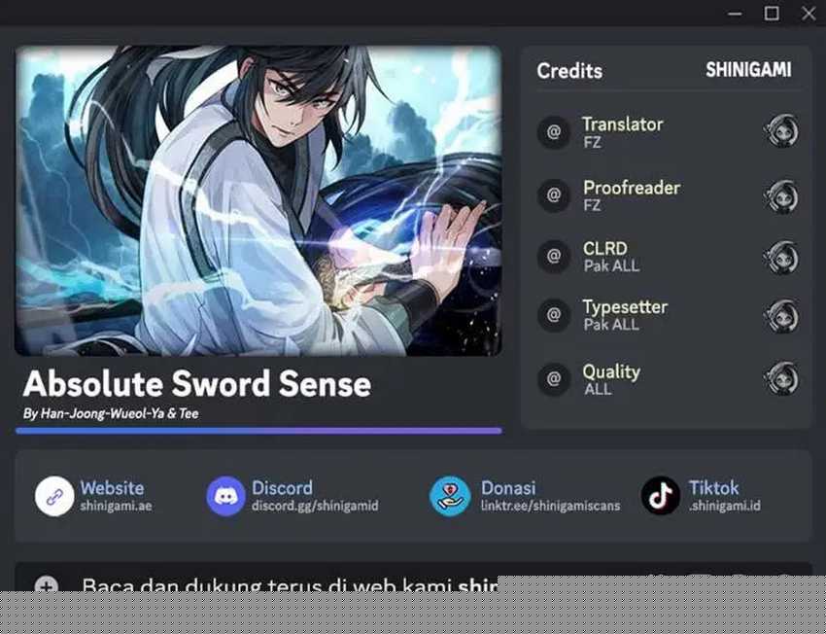Select the Absolute Sword Sense title text
This screenshot has height=634, width=826.
(197, 383)
